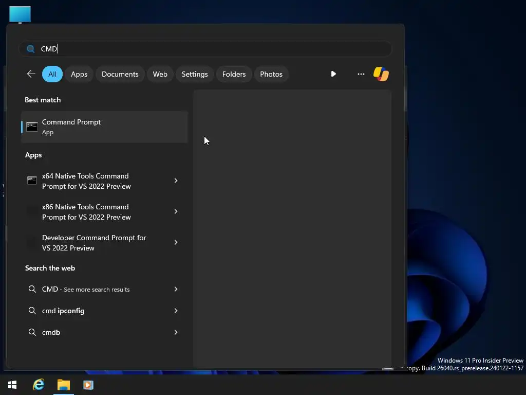
Task: Go back with the left arrow
Action: click(x=31, y=74)
